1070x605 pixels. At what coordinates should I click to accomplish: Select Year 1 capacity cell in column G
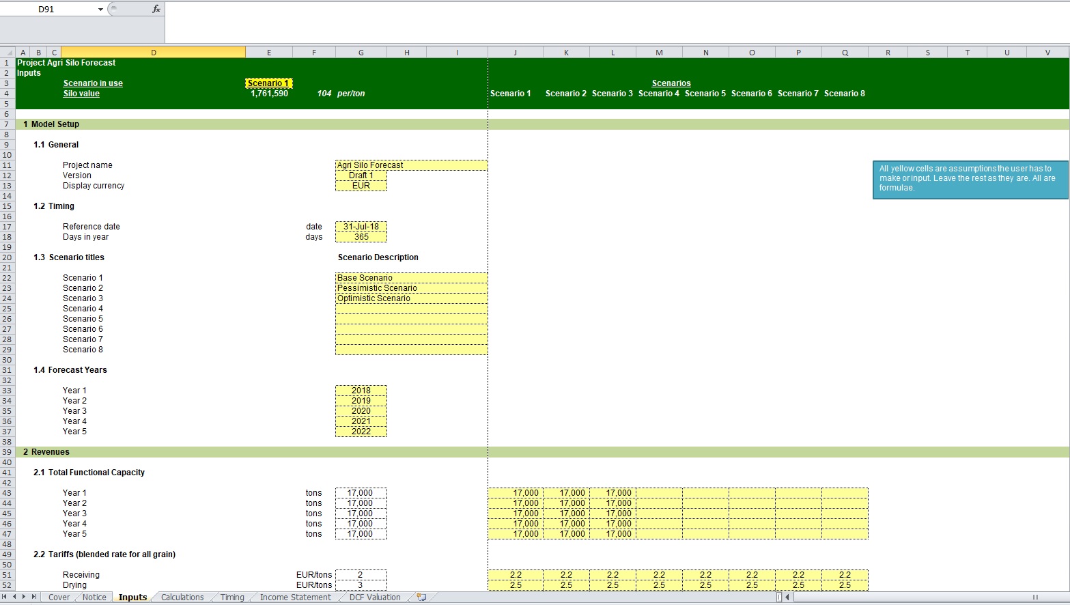(361, 493)
